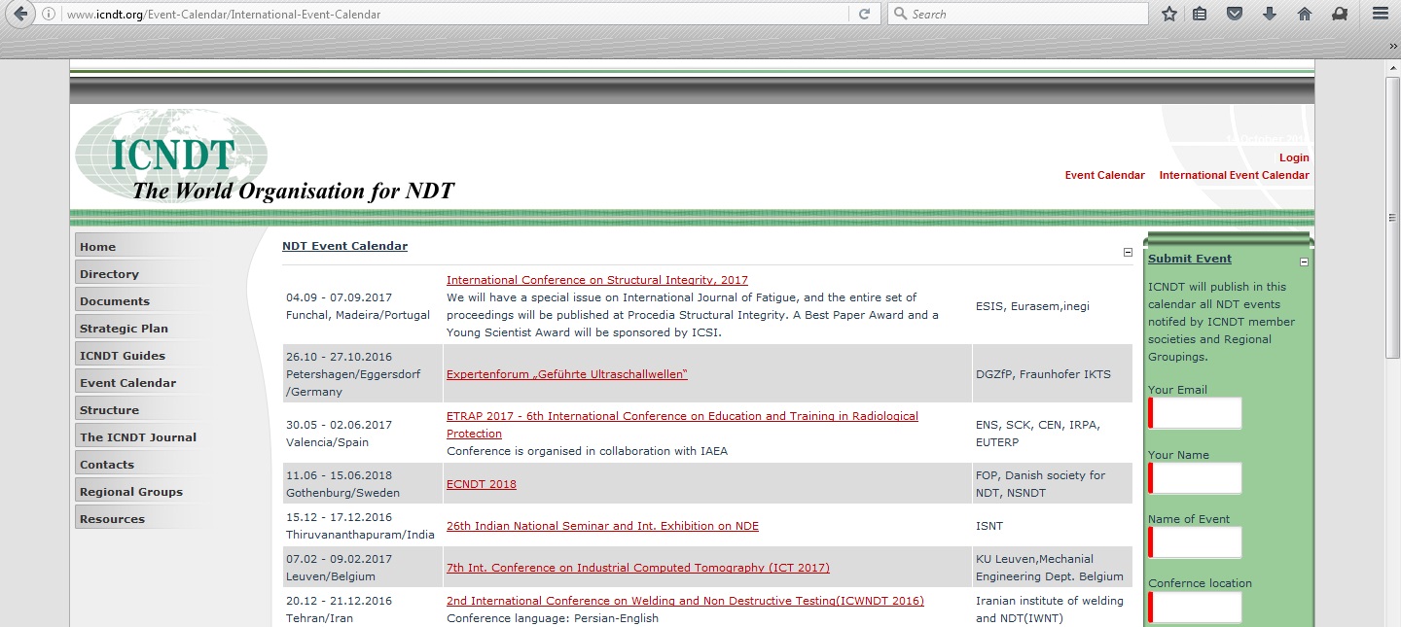
Task: Open International Conference on Structural Integrity link
Action: (x=597, y=280)
